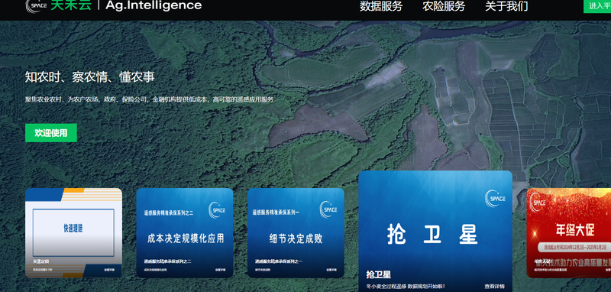The width and height of the screenshot is (611, 292).
Task: Open the 农险服务 menu
Action: 444,6
